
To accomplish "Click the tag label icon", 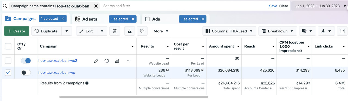I will tap(142, 31).
